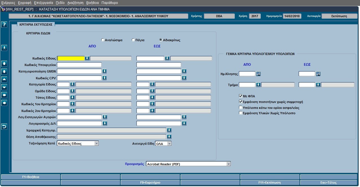Click the left arrow sidebar icon
This screenshot has height=187, width=360.
tap(4, 95)
